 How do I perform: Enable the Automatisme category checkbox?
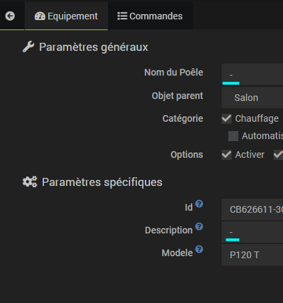233,136
